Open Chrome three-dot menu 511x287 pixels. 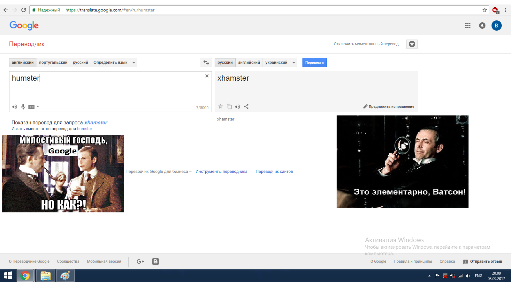tap(505, 10)
